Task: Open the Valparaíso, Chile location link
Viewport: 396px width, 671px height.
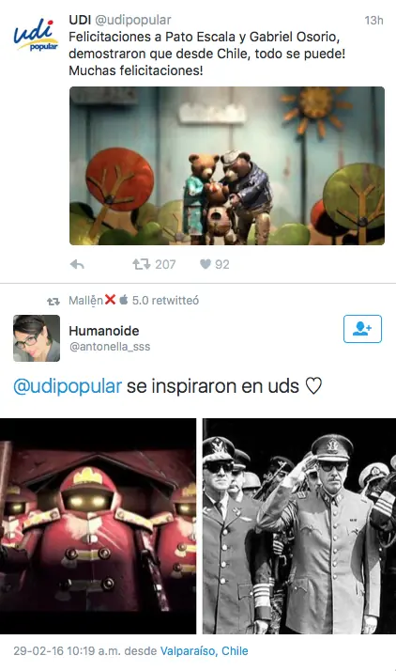Action: coord(205,651)
